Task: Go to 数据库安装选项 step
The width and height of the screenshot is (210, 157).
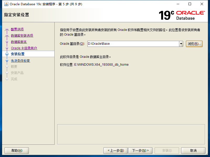Action: tap(22, 36)
